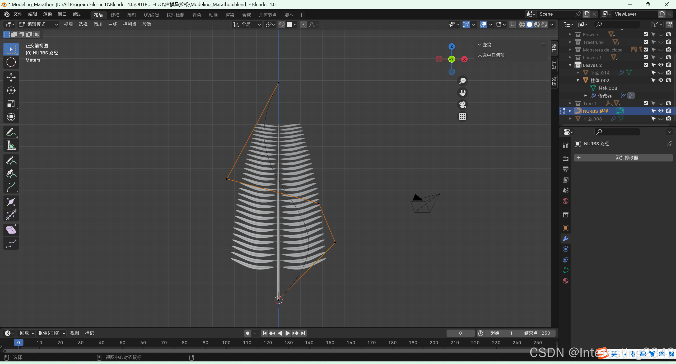Activate the 3D Cursor tool
This screenshot has height=364, width=676.
[x=11, y=62]
